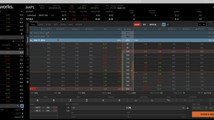This screenshot has height=120, width=214.
Task: Toggle the PUT option type button
Action: click(x=144, y=25)
